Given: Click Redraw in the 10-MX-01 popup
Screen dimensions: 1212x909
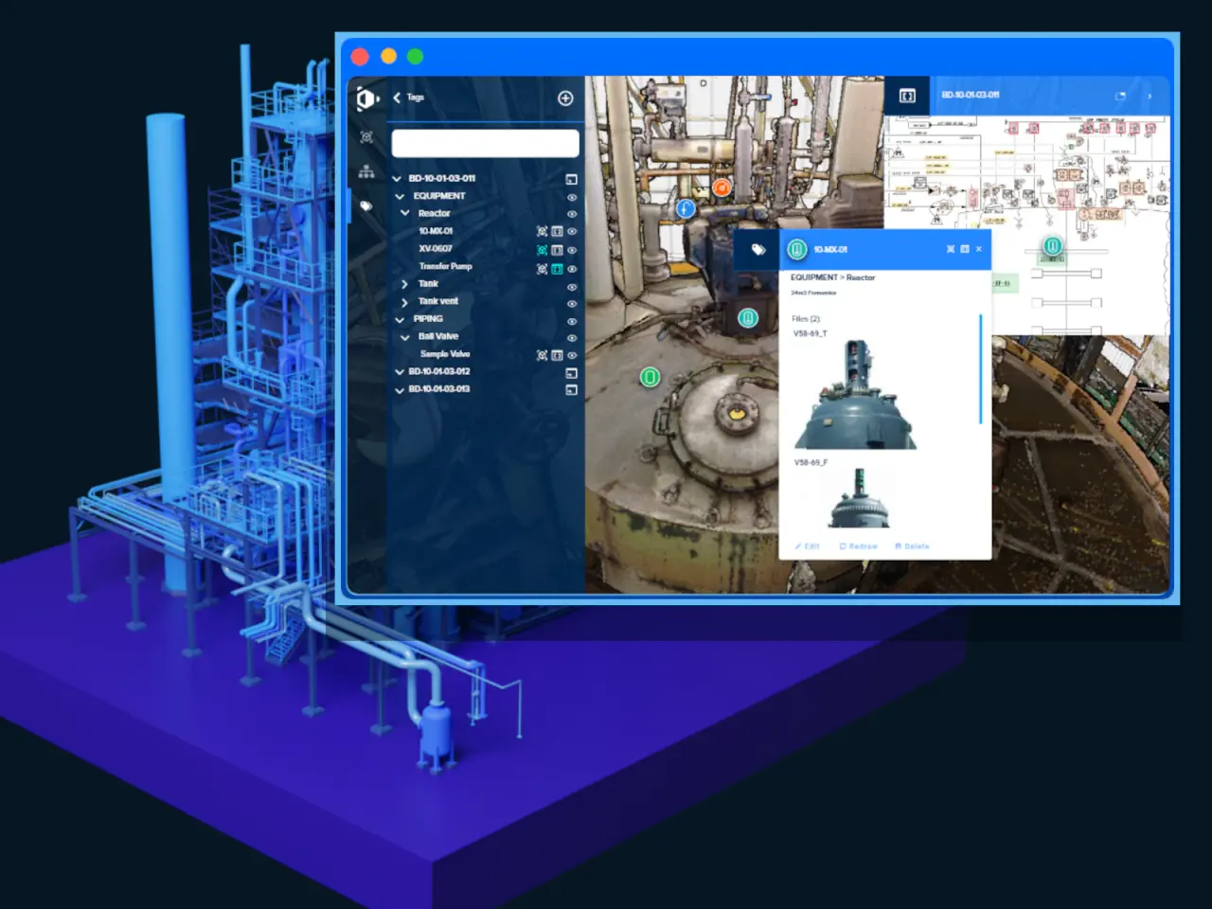Looking at the screenshot, I should click(859, 546).
